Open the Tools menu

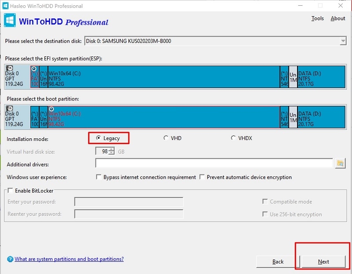(x=317, y=19)
